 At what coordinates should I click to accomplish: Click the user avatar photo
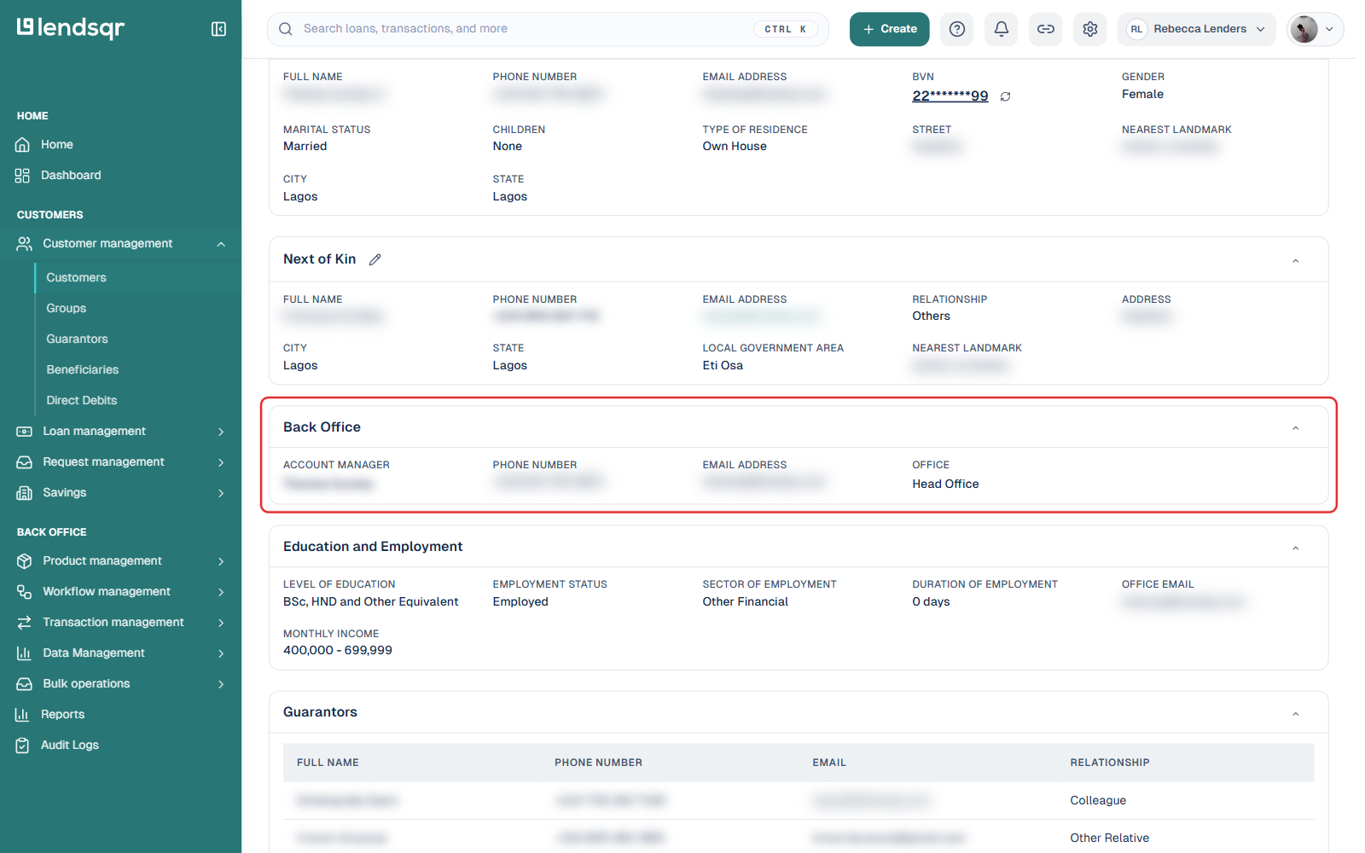[x=1304, y=29]
